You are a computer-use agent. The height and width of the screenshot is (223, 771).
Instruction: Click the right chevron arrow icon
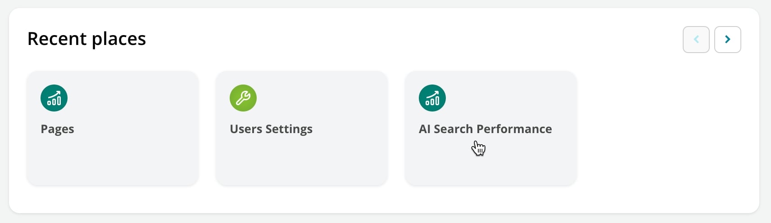coord(728,40)
